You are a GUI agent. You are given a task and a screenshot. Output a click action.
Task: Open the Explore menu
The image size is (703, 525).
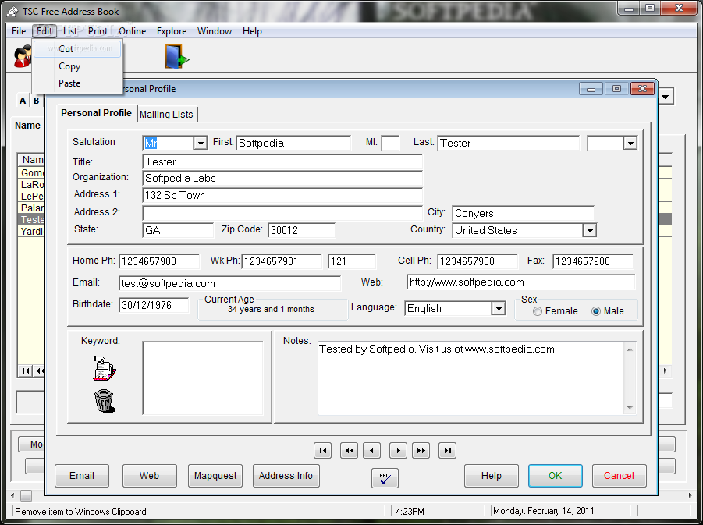[x=172, y=31]
